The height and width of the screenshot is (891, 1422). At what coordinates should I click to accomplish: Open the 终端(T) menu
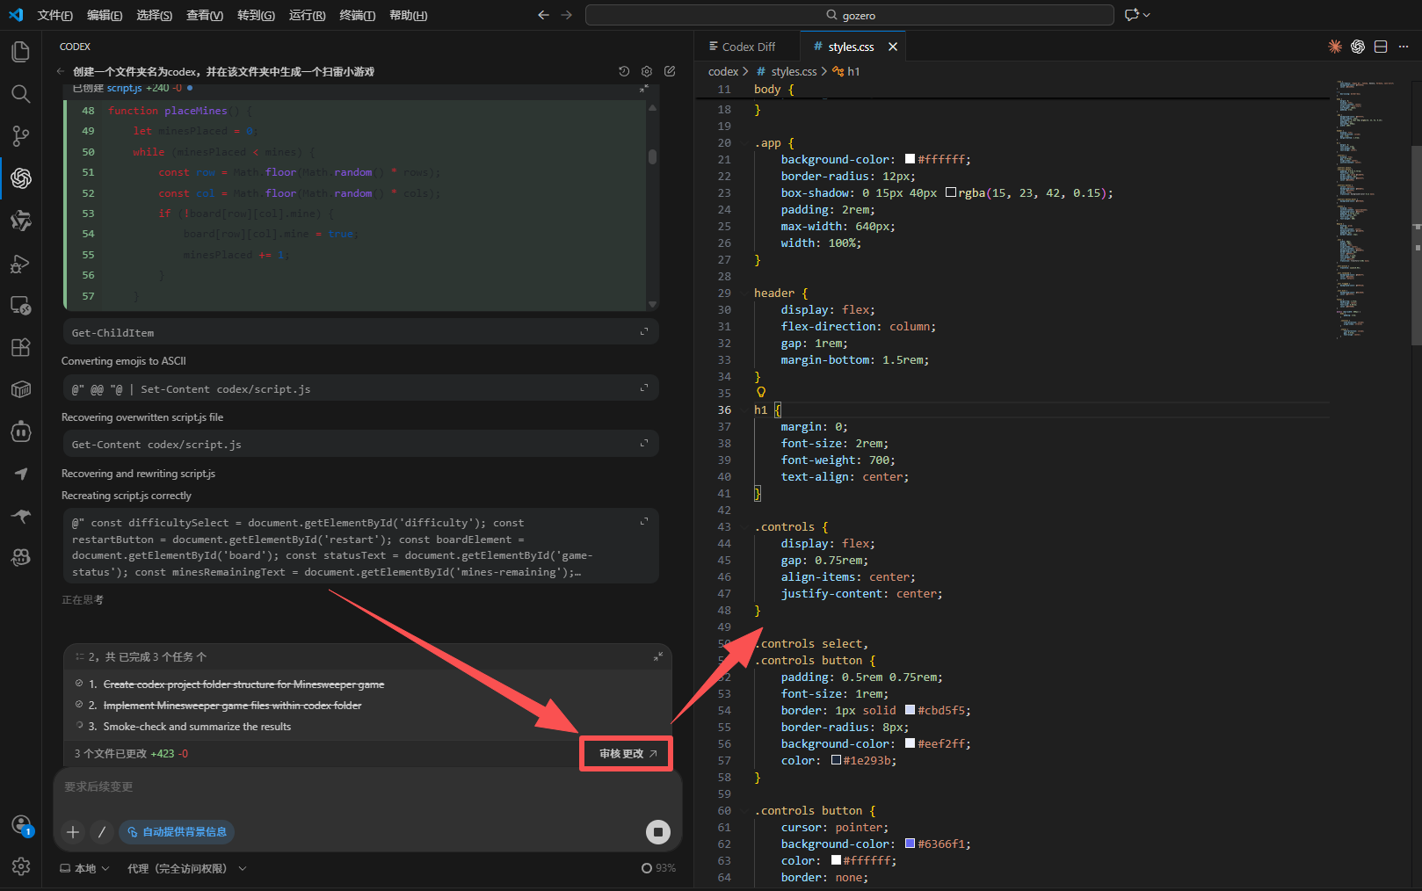pos(357,15)
